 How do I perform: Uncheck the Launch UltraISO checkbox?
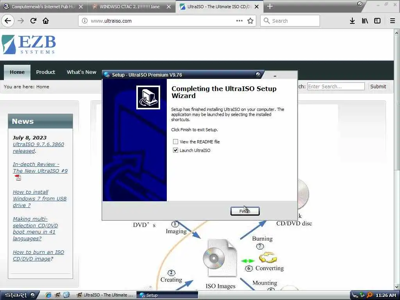click(x=175, y=150)
